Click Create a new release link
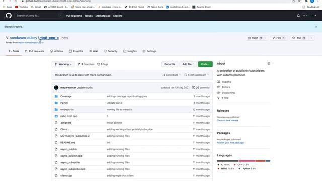 pyautogui.click(x=227, y=120)
